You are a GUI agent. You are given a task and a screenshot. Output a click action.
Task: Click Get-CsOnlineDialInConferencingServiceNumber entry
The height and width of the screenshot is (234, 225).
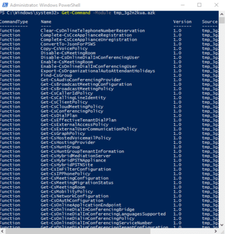97,223
